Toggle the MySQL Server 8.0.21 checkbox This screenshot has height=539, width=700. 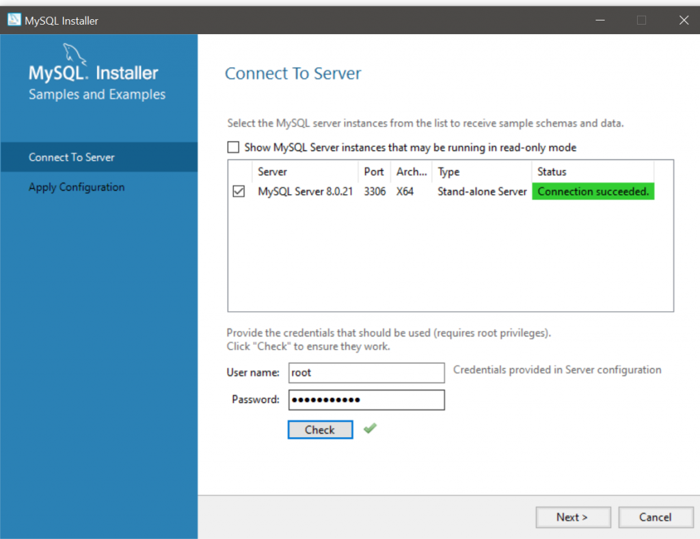(x=239, y=192)
